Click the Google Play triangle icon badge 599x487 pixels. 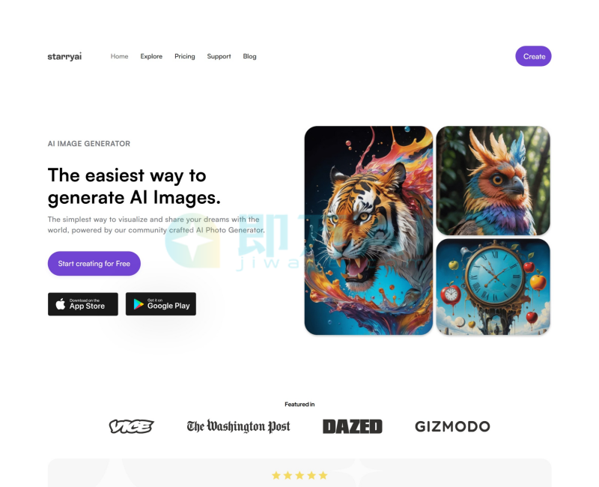coord(161,304)
